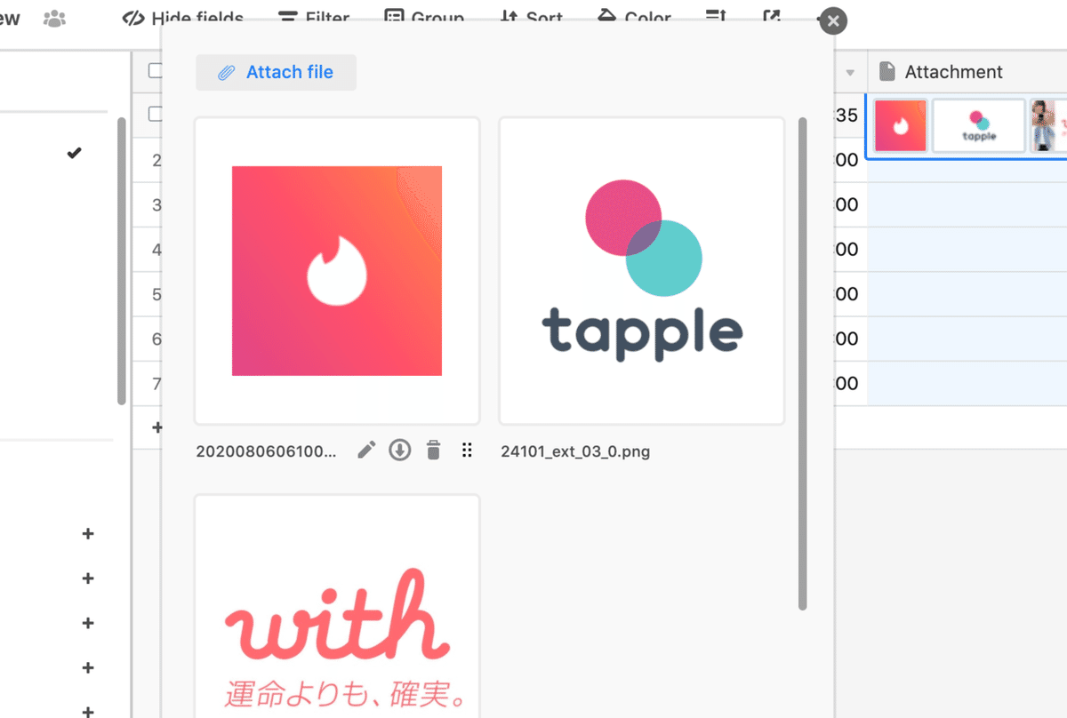Screen dimensions: 1067x718
Task: Toggle the first row checkbox
Action: coord(156,114)
